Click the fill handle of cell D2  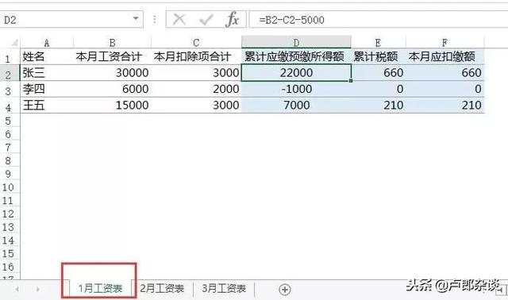[x=351, y=81]
